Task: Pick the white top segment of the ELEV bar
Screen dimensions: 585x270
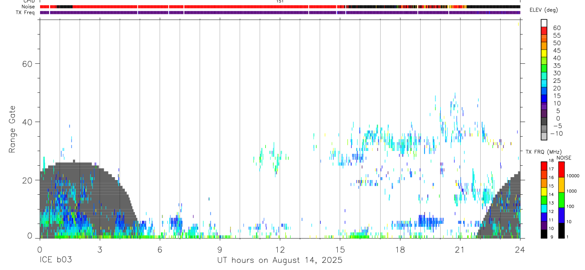Action: pyautogui.click(x=544, y=23)
